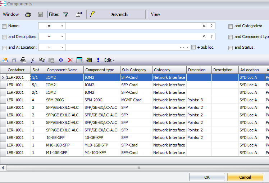Select the 10-GE-XFP component name cell

tap(64, 138)
